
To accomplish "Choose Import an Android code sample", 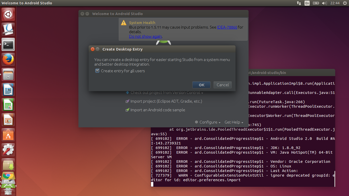I will (x=158, y=110).
